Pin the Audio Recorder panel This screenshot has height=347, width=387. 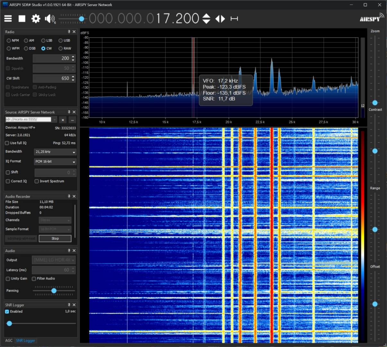click(x=69, y=196)
